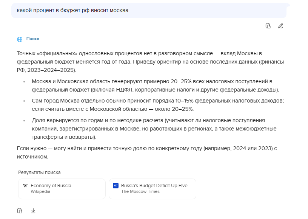
Task: Open the "Economy of Russia" search result
Action: tap(62, 189)
